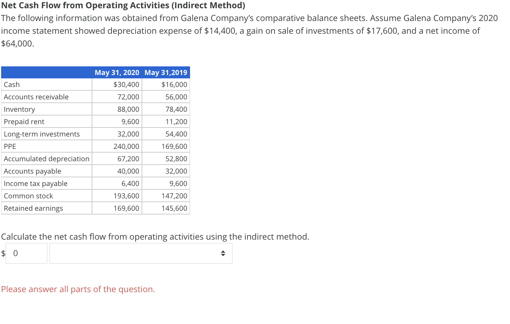510x324 pixels.
Task: Select the dollar sign next to the answer field
Action: pos(3,253)
